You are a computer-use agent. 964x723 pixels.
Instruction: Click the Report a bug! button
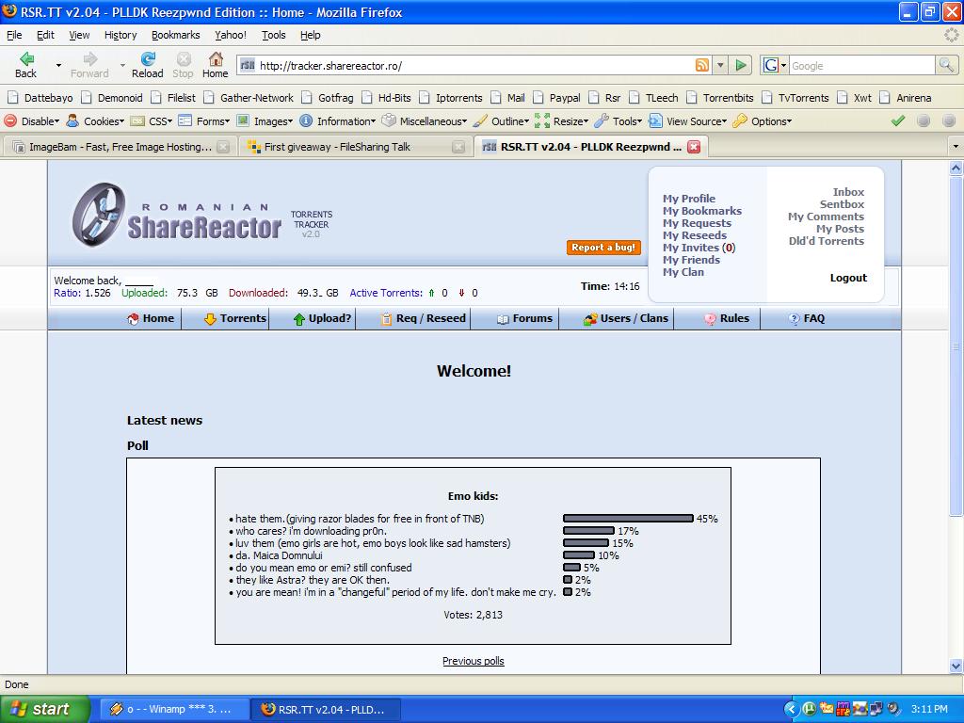(x=603, y=248)
